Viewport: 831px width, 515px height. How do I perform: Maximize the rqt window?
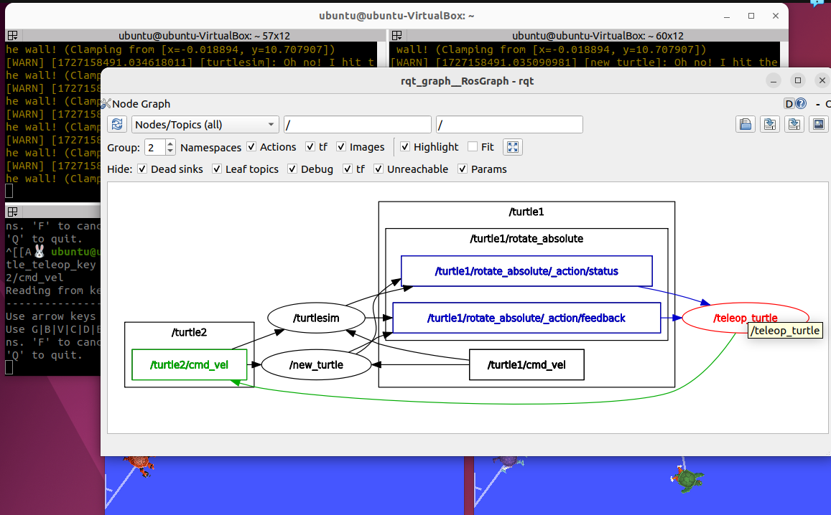[798, 80]
